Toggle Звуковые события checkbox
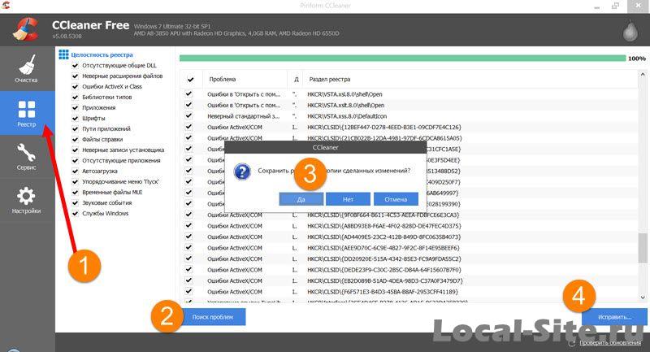The height and width of the screenshot is (352, 650). click(75, 202)
